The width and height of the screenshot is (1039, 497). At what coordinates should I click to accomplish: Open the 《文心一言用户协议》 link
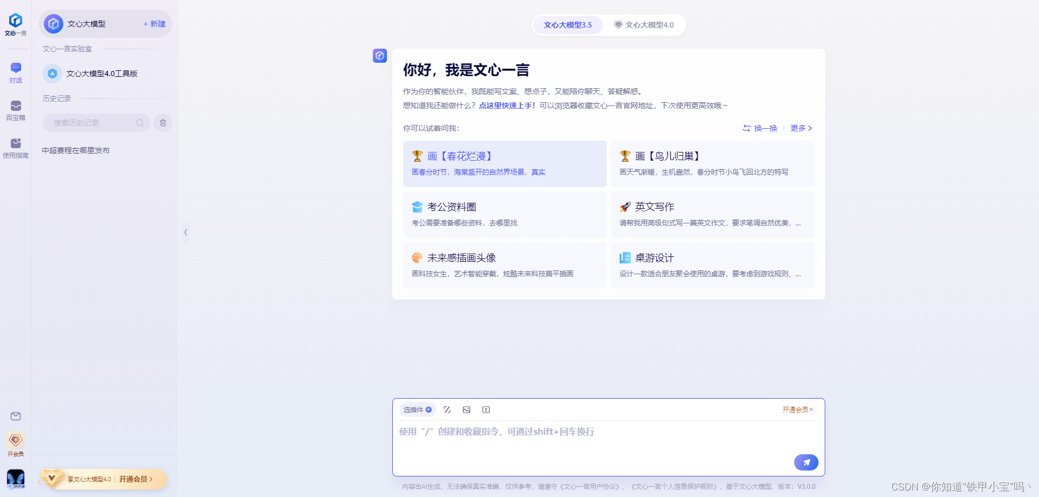tap(589, 487)
